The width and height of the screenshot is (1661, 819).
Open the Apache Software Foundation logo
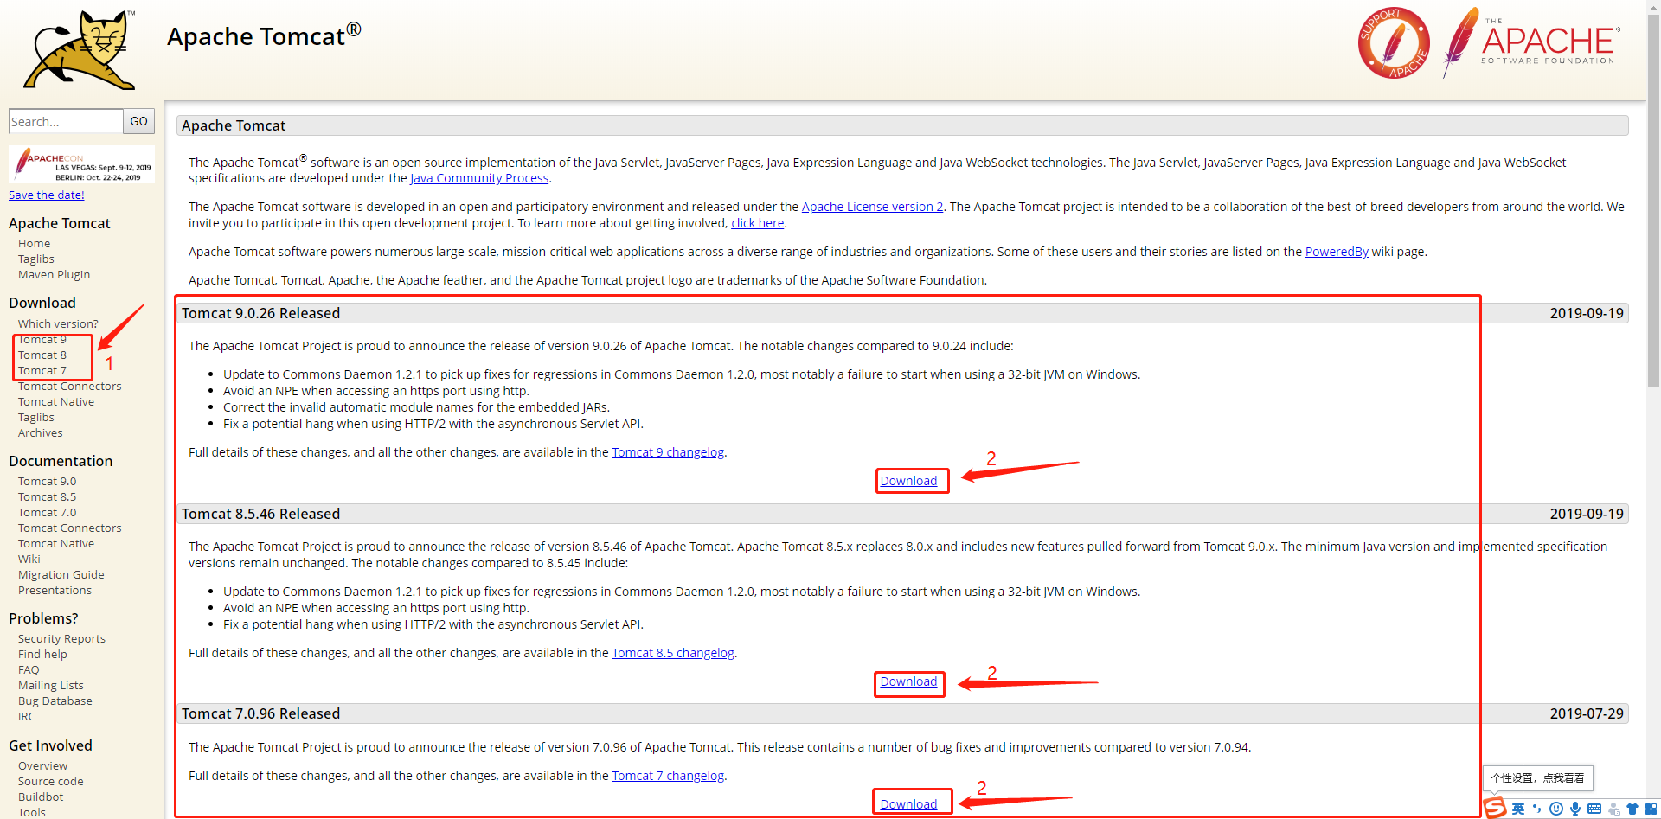1531,42
